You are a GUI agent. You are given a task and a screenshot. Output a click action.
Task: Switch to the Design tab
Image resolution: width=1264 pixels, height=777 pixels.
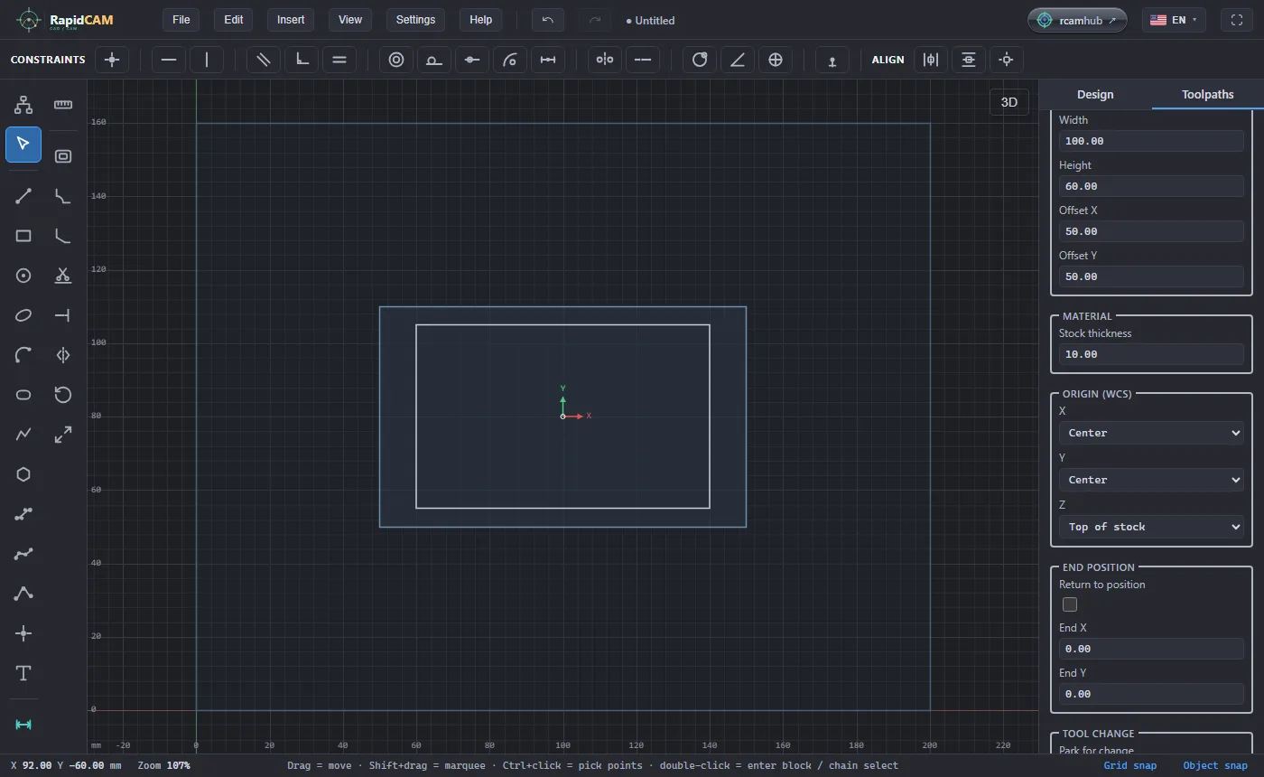click(x=1095, y=94)
